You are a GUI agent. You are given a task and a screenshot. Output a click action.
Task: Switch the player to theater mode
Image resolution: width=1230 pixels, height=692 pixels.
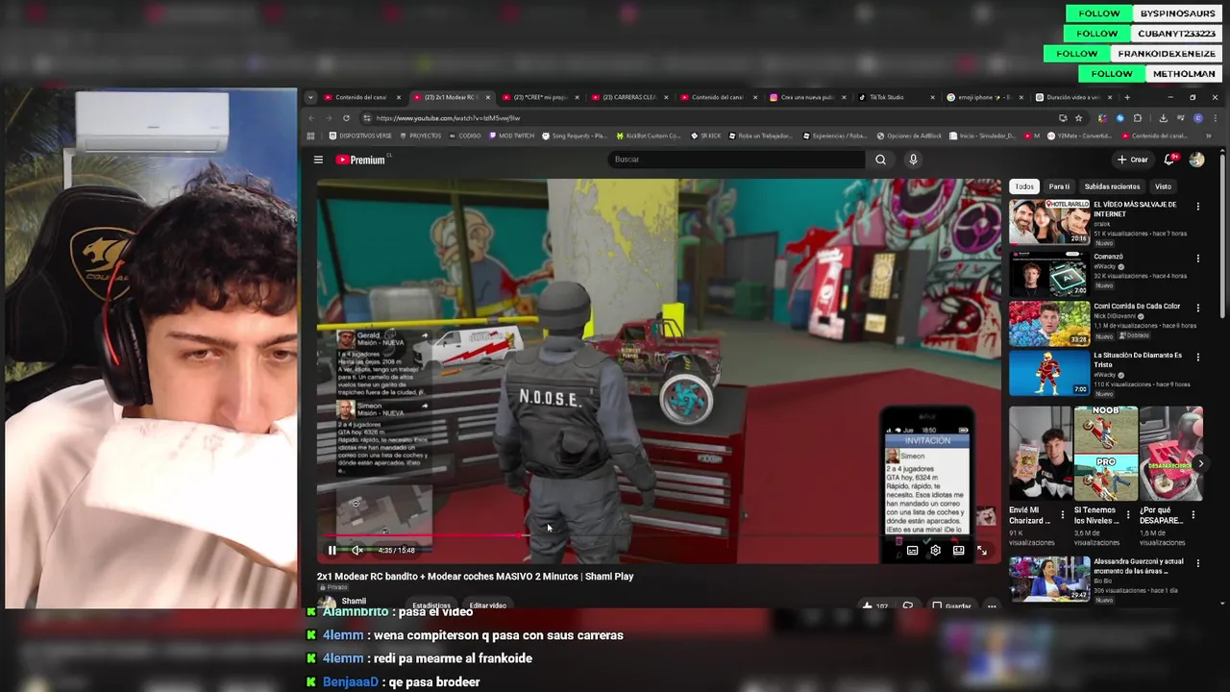coord(958,550)
